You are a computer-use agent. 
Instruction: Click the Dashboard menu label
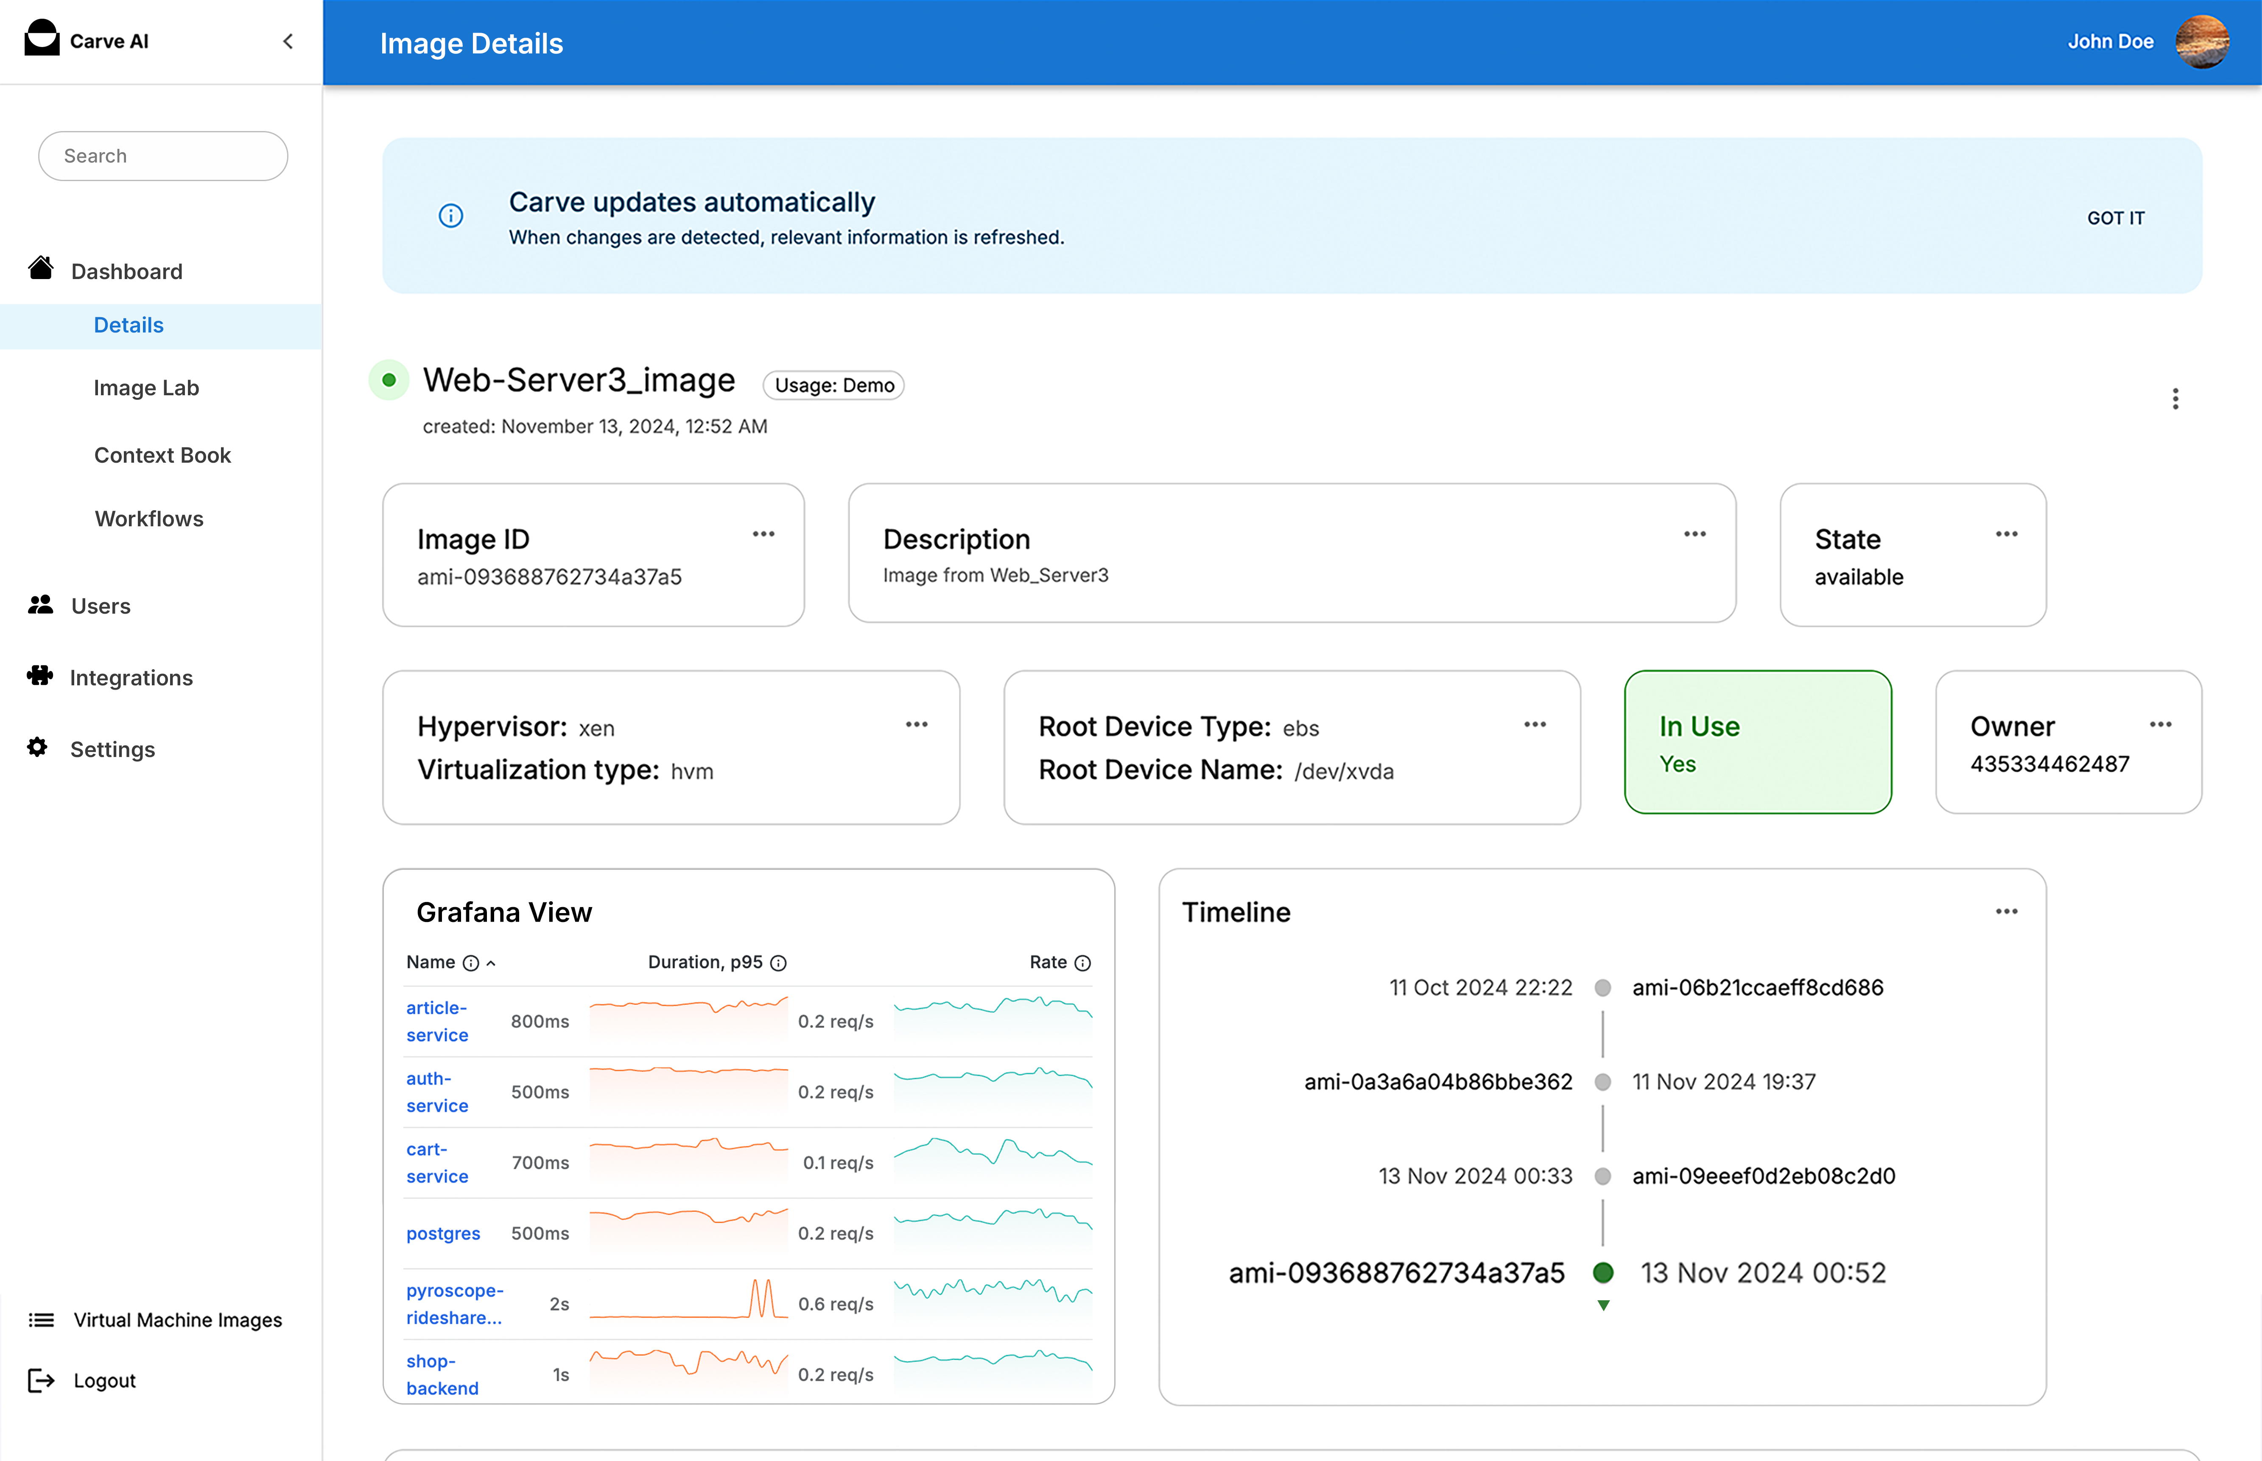(x=127, y=271)
